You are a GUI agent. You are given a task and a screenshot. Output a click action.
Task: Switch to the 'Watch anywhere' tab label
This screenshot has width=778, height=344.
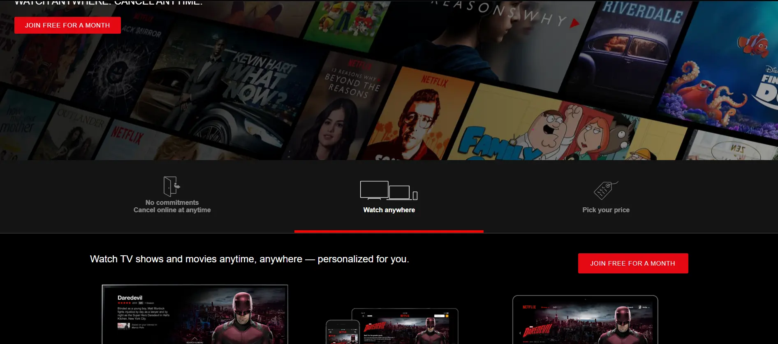click(x=389, y=210)
